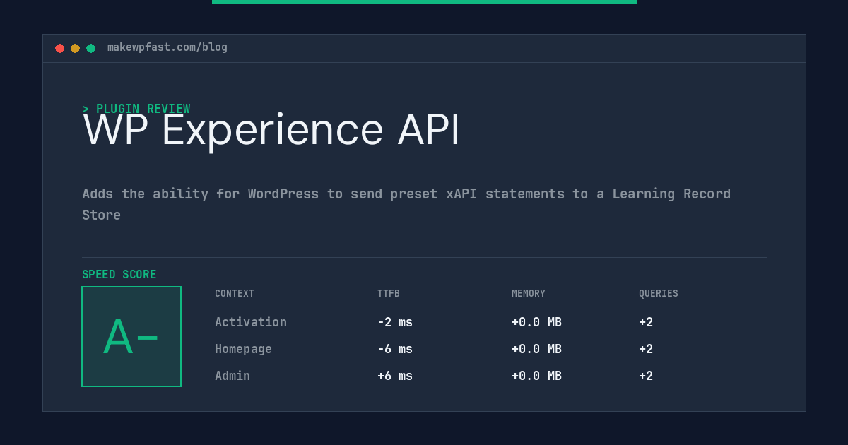This screenshot has height=445, width=848.
Task: Click Admin queries value +2
Action: (646, 376)
